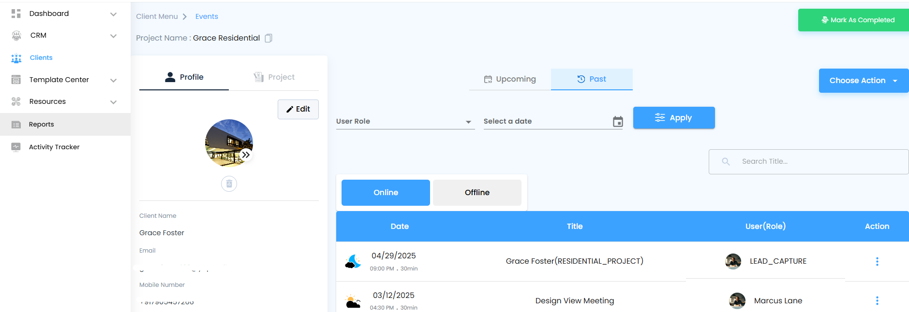Click the search magnifier icon
Image resolution: width=909 pixels, height=312 pixels.
coord(726,162)
